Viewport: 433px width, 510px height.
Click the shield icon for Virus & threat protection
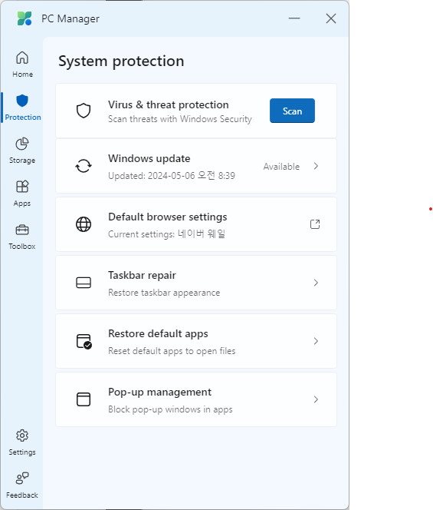(84, 111)
